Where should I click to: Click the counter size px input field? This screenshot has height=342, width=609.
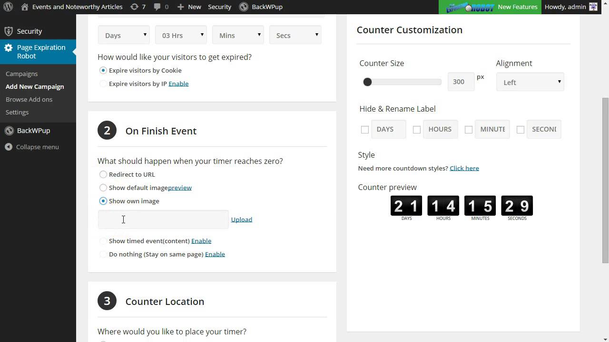click(x=461, y=82)
